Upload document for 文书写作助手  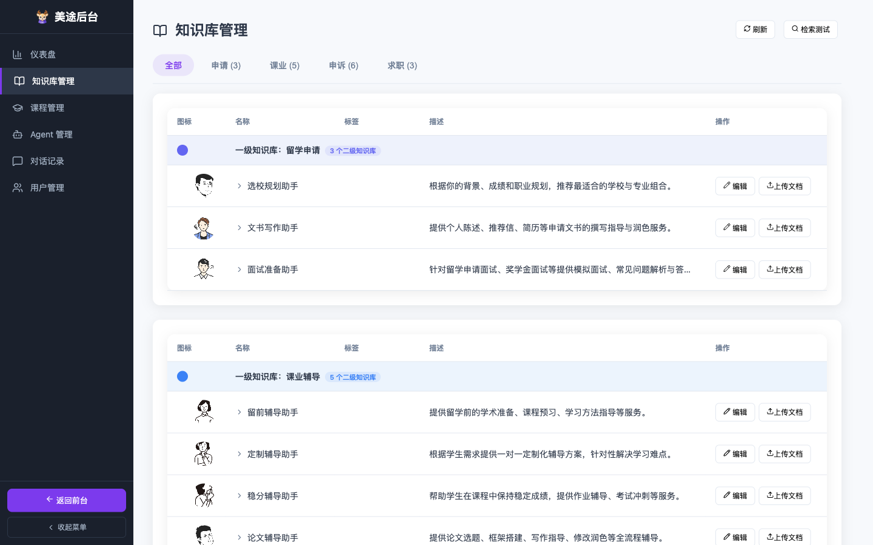click(x=784, y=228)
